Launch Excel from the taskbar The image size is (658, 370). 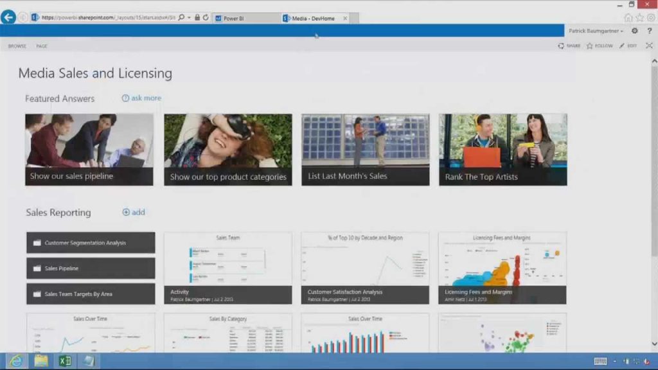64,361
